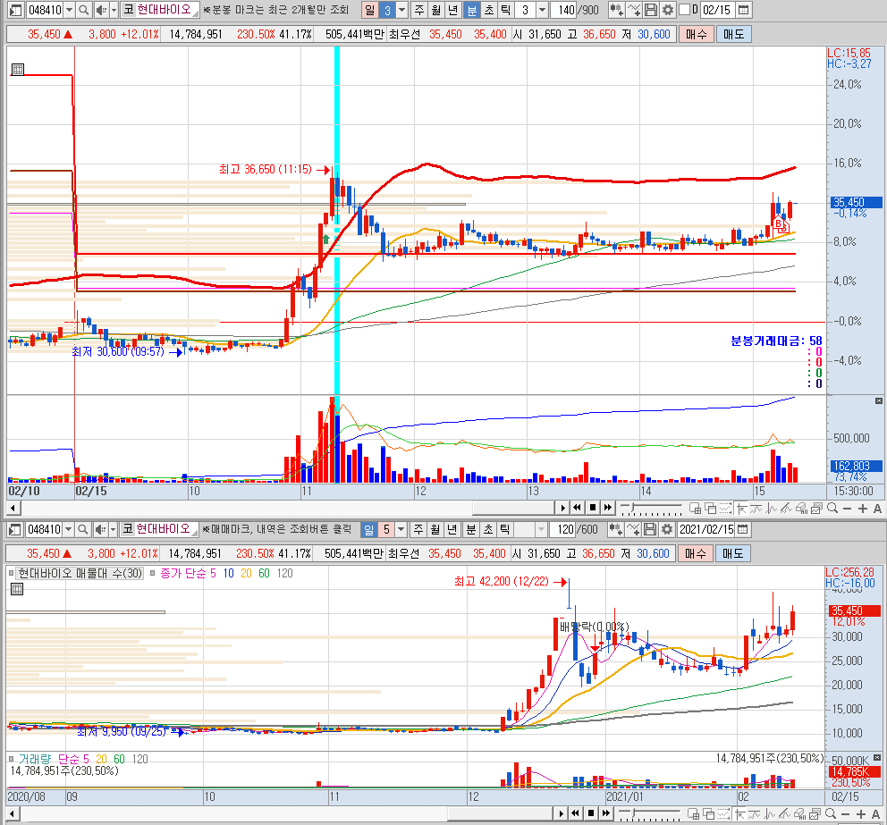The width and height of the screenshot is (887, 825).
Task: Edit the 02/15 date field in top chart
Action: click(x=717, y=10)
